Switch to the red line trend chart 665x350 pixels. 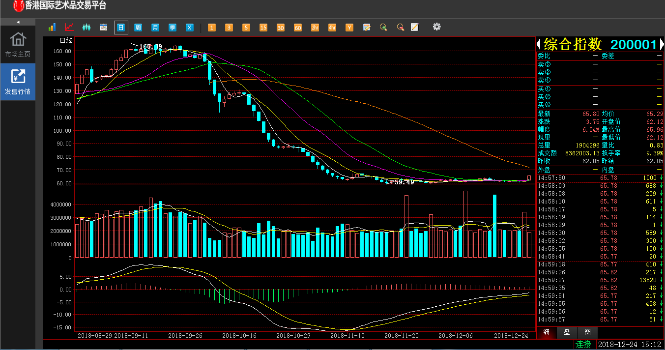pyautogui.click(x=69, y=28)
